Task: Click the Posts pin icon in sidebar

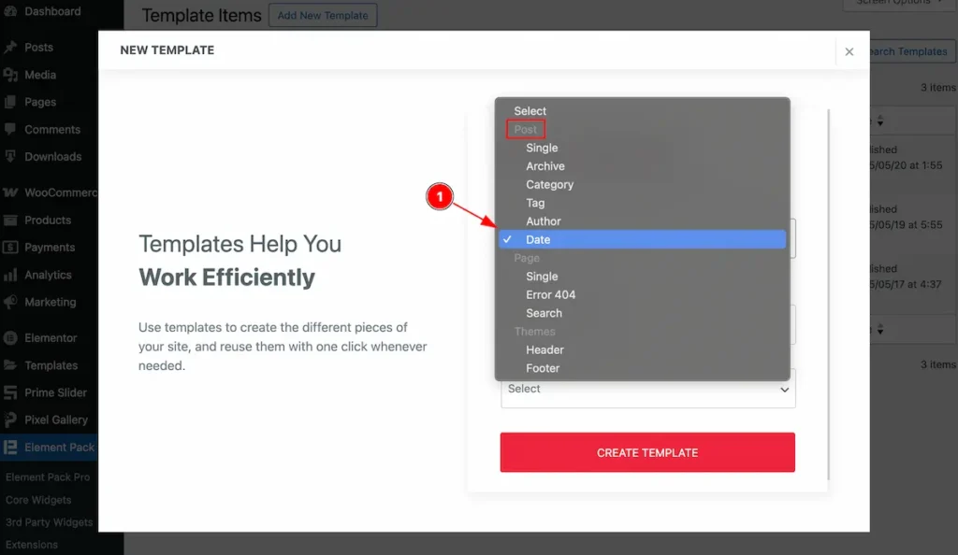Action: point(10,48)
